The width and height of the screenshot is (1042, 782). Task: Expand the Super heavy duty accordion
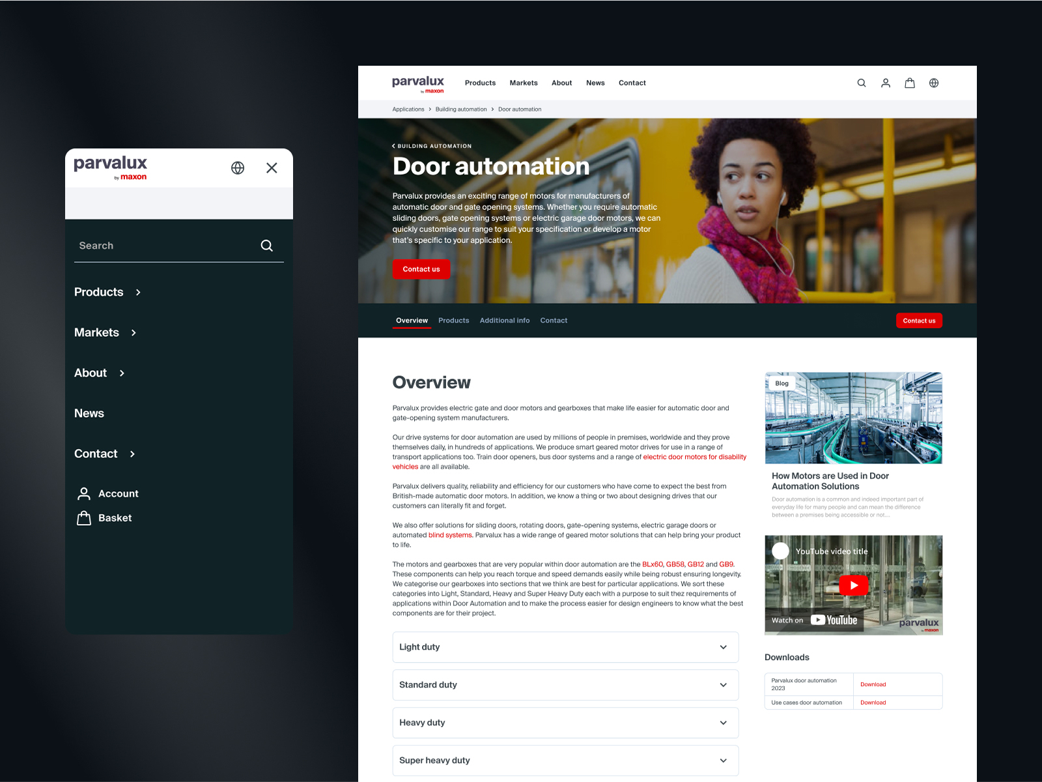[565, 760]
